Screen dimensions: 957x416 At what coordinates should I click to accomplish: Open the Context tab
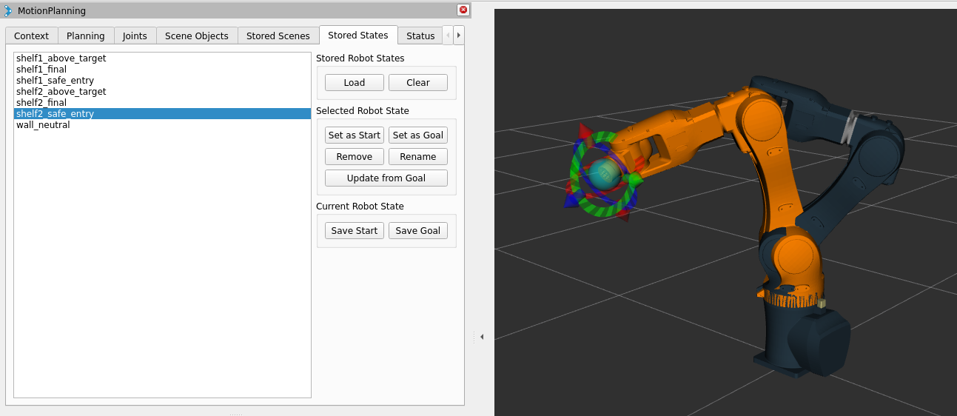pyautogui.click(x=31, y=36)
